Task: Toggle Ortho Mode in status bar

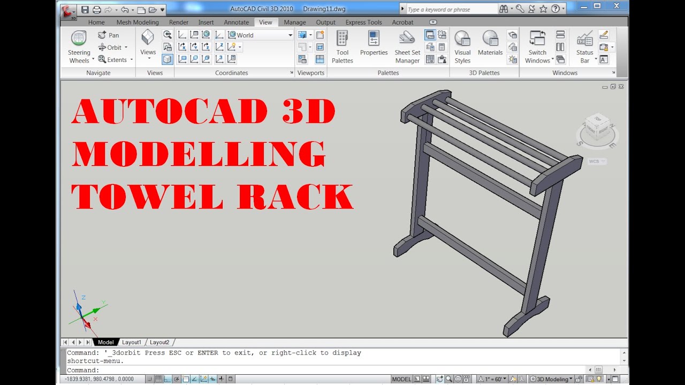Action: click(x=168, y=379)
